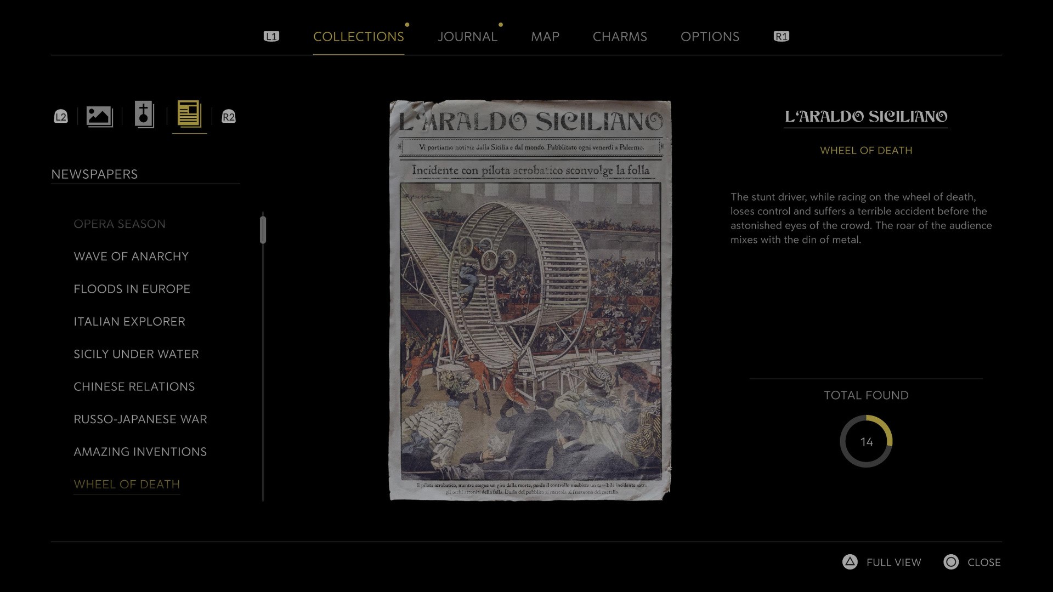Viewport: 1053px width, 592px height.
Task: Open the Map tab
Action: (545, 37)
